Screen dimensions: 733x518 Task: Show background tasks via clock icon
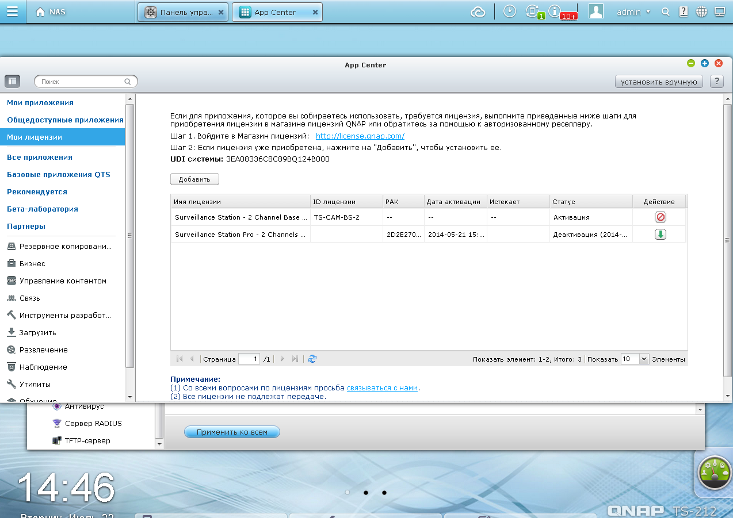click(509, 11)
